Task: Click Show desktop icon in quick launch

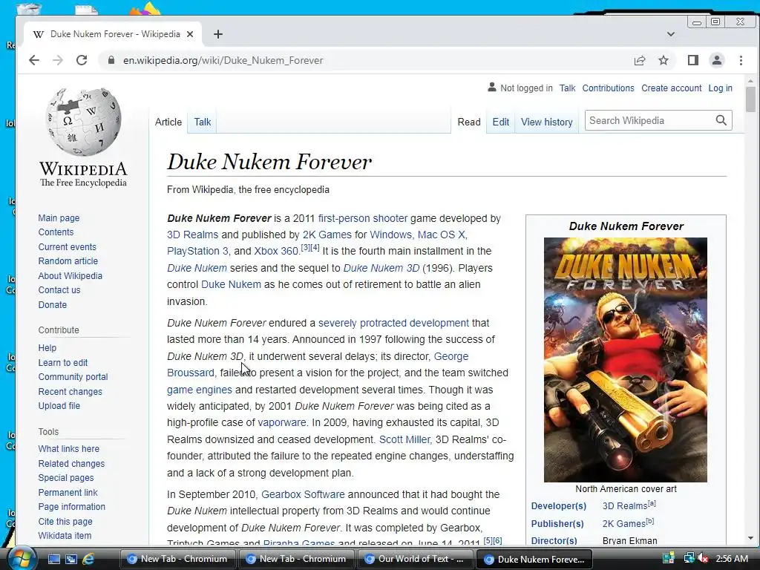Action: (53, 559)
